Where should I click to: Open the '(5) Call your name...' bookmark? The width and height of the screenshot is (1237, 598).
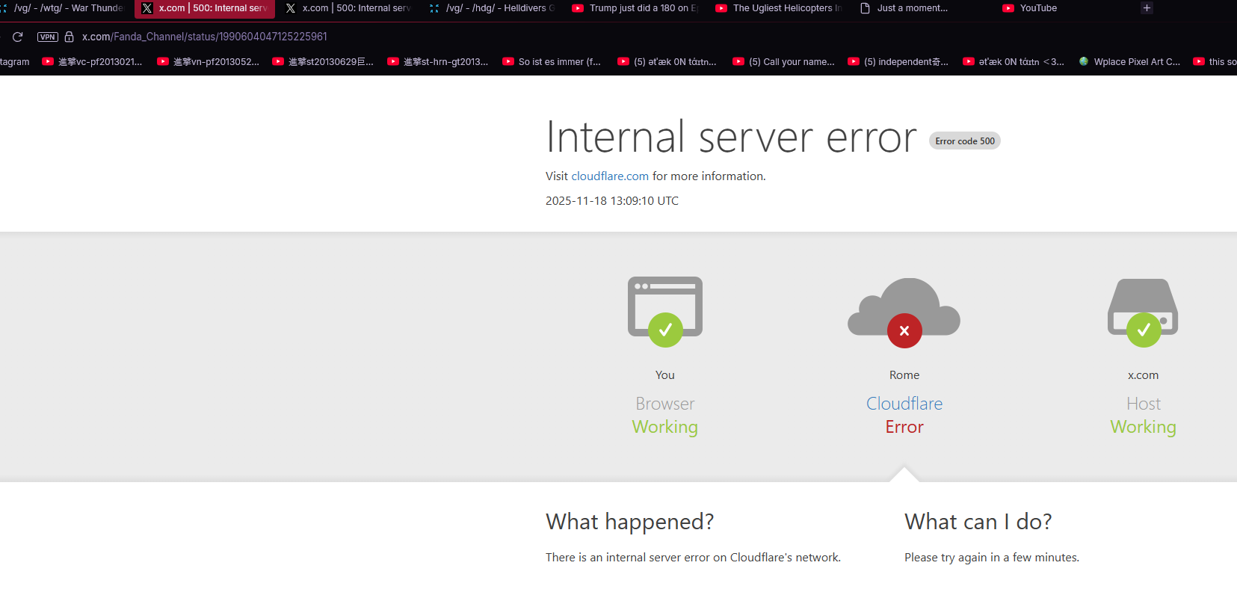[x=784, y=62]
